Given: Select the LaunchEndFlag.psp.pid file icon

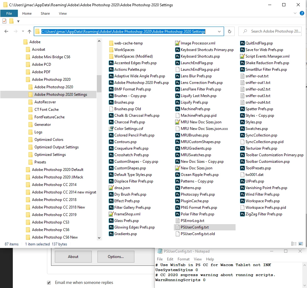Looking at the screenshot, I should pyautogui.click(x=178, y=69).
